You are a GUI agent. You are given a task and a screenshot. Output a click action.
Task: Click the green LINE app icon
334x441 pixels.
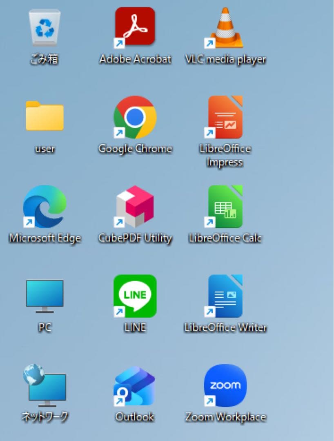tap(135, 296)
